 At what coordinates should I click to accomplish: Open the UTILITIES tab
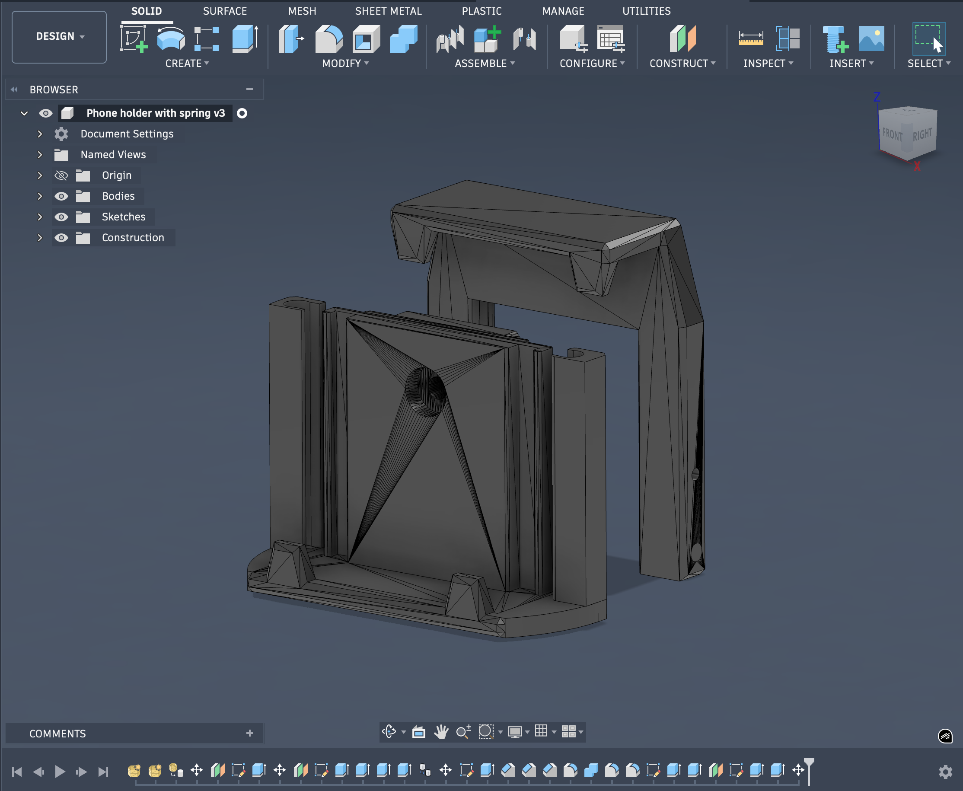(646, 11)
